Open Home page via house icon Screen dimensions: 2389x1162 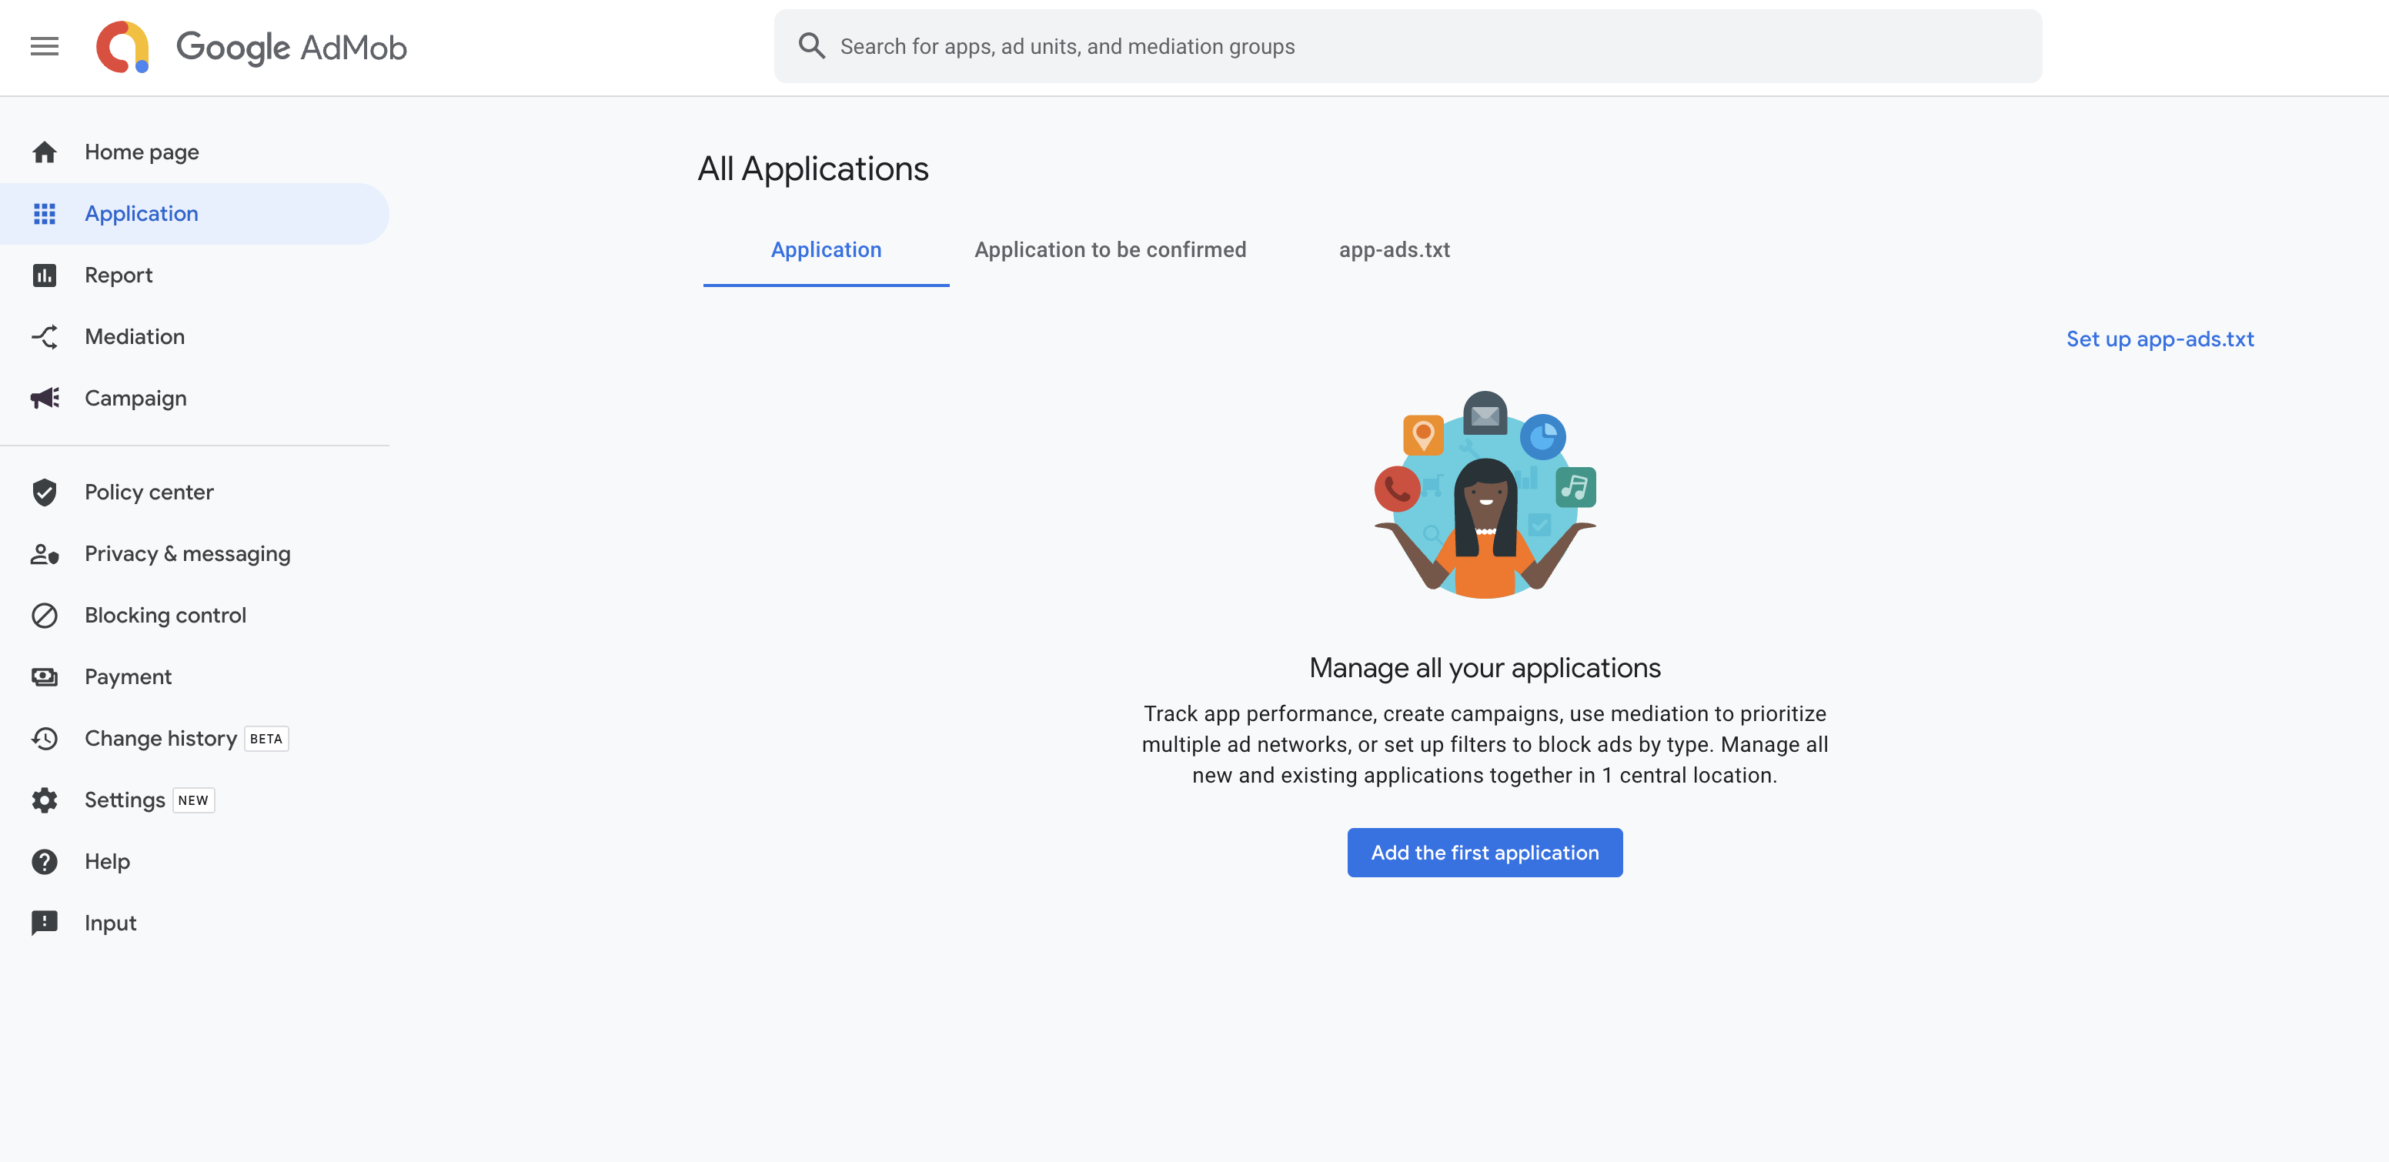[44, 152]
